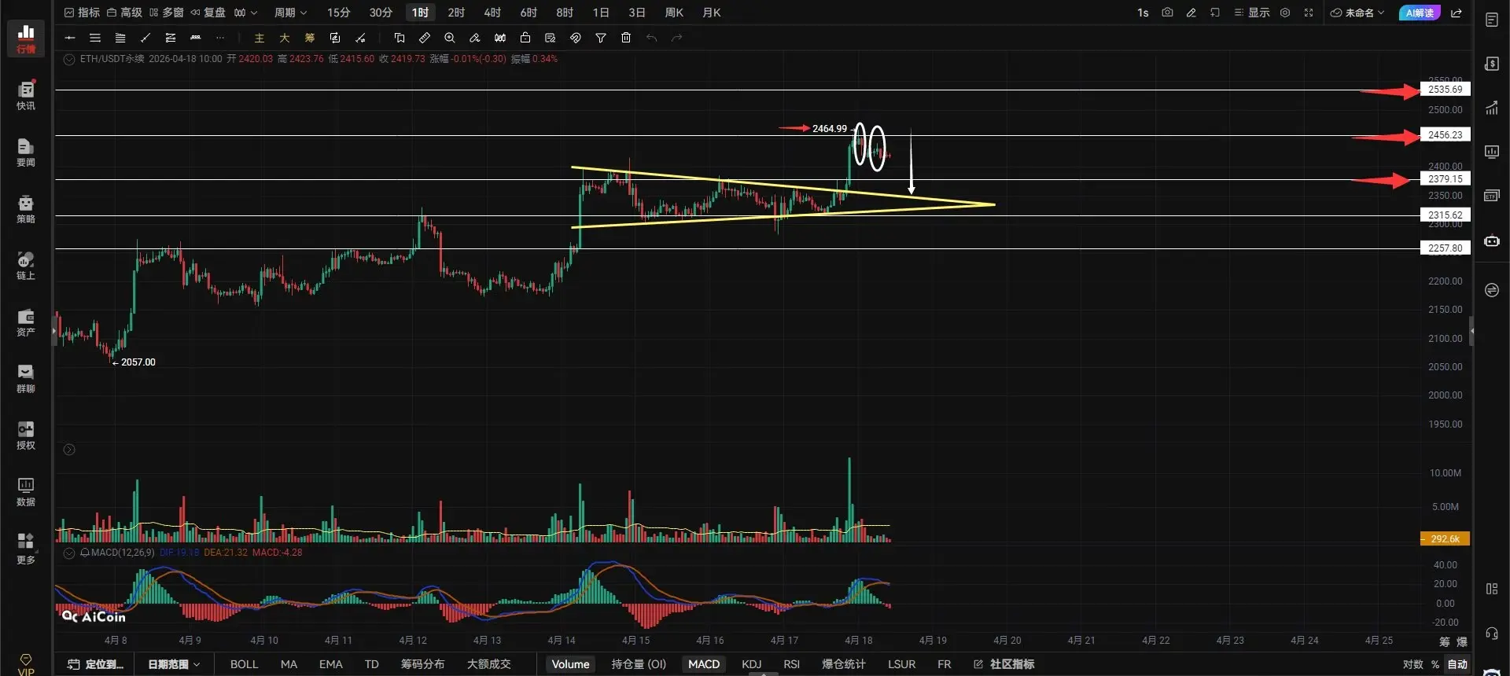Click the 多窗 multi-window button
The width and height of the screenshot is (1510, 676).
tap(166, 13)
